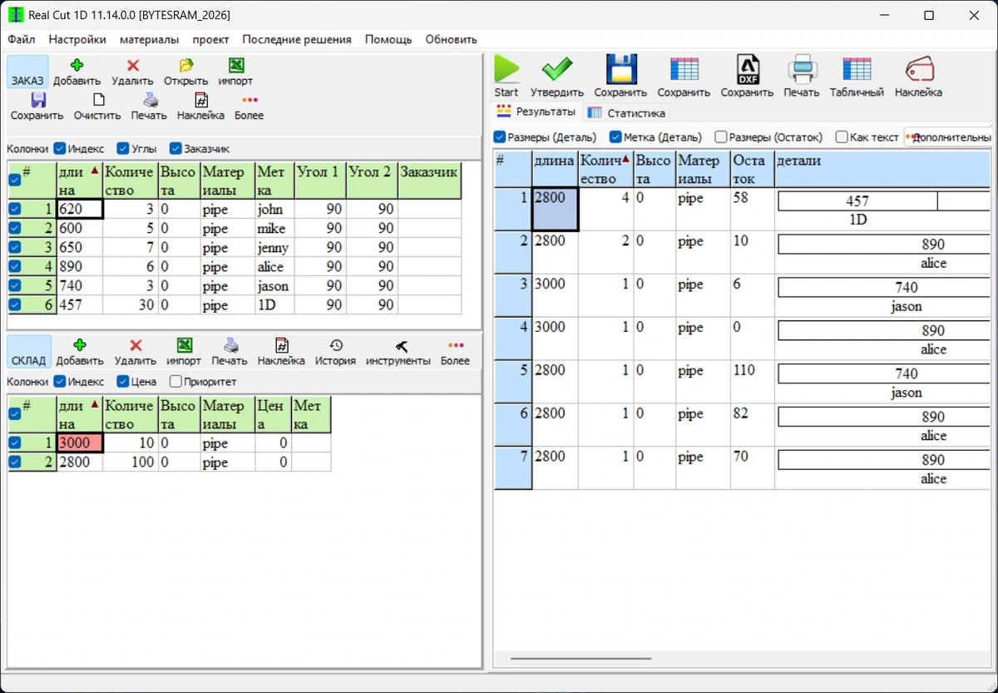The width and height of the screenshot is (998, 693).
Task: Enable the Размеры (Остаток) checkbox
Action: point(721,137)
